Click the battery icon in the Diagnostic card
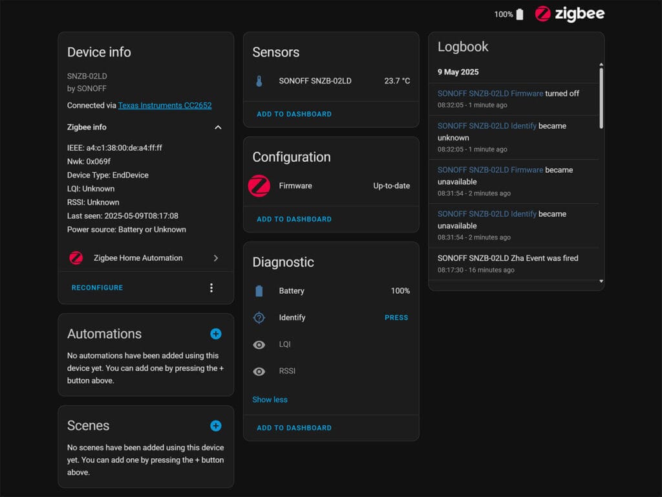Screen dimensions: 662x497 pos(259,291)
